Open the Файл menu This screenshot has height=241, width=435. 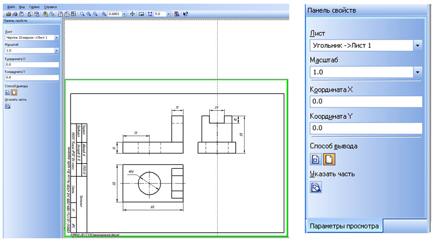11,7
